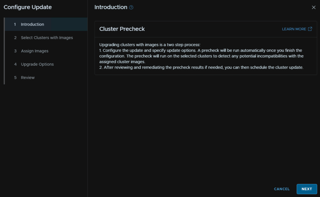Click step number 2 in wizard list

point(15,38)
